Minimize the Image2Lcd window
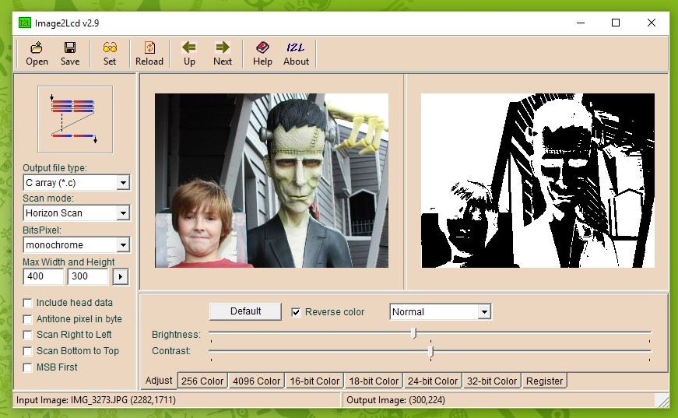This screenshot has width=678, height=418. tap(581, 23)
